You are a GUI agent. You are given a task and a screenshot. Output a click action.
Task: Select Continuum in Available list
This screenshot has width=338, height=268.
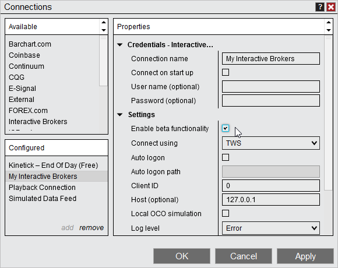(x=52, y=66)
